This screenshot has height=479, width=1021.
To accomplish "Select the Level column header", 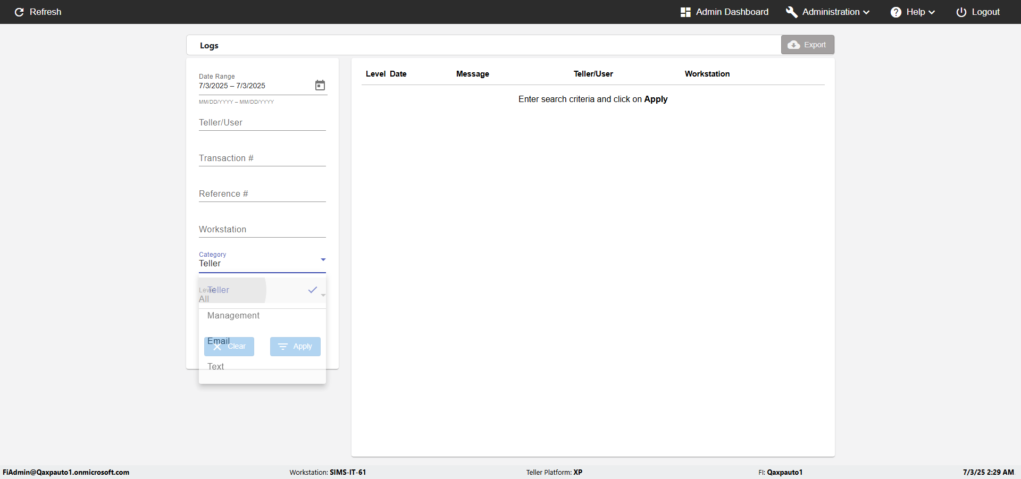I will [x=375, y=74].
